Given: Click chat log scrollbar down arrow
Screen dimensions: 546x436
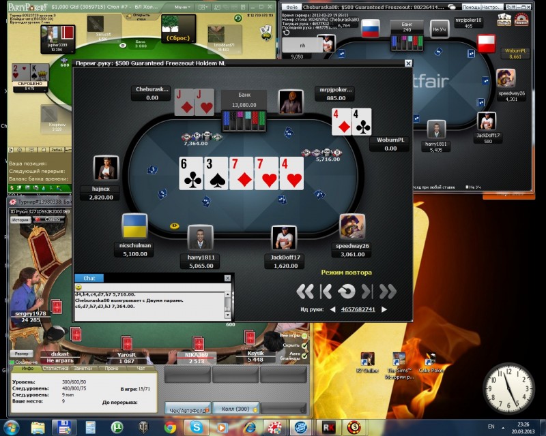Looking at the screenshot, I should click(227, 315).
